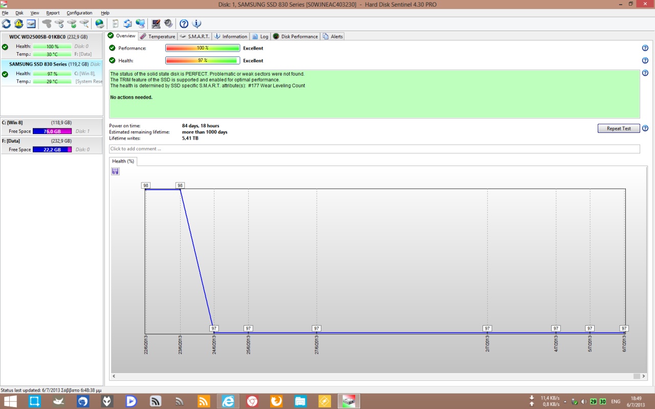Select the C: [Win 8] volume

coord(52,127)
